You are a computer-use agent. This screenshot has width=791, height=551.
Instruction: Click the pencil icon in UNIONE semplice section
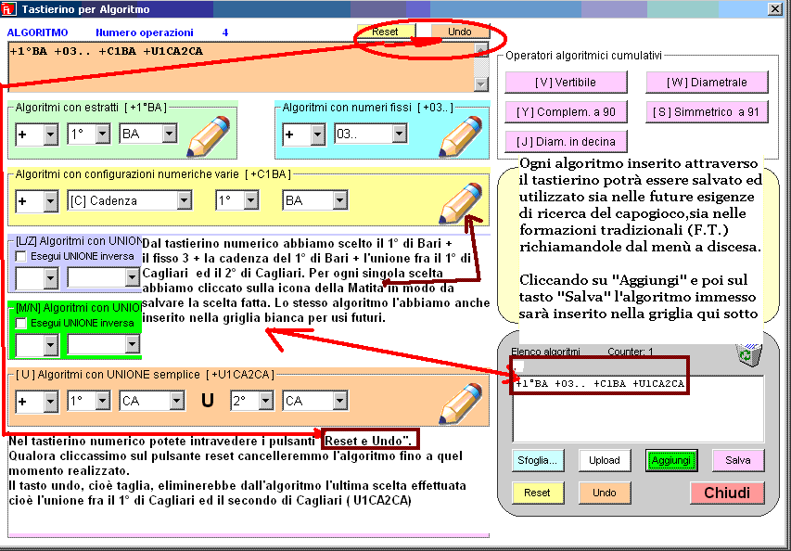[x=461, y=402]
